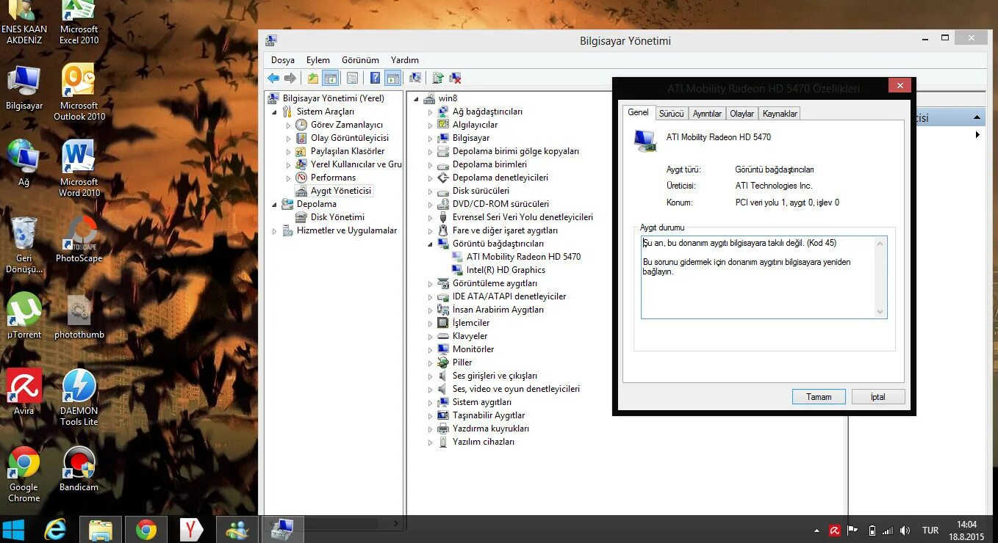Expand the Klavyeler node
Screen dimensions: 998x543
point(431,337)
